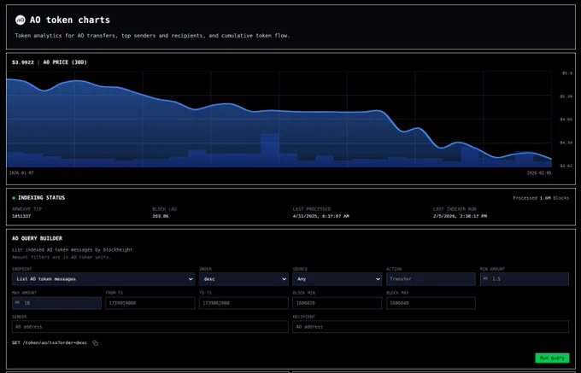Viewport: 581px width, 373px height.
Task: Click the tallest volume bar in price chart
Action: [270, 150]
